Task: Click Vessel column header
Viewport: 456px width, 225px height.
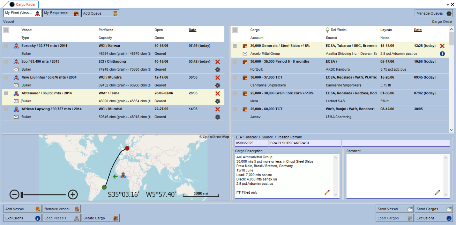Action: click(x=27, y=30)
